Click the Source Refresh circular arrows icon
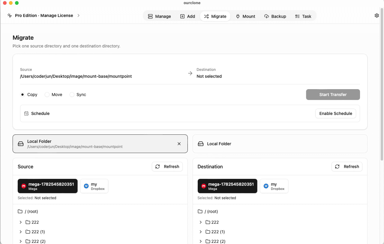This screenshot has height=244, width=384. pyautogui.click(x=157, y=167)
